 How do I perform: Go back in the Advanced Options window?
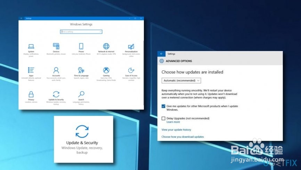click(x=161, y=54)
